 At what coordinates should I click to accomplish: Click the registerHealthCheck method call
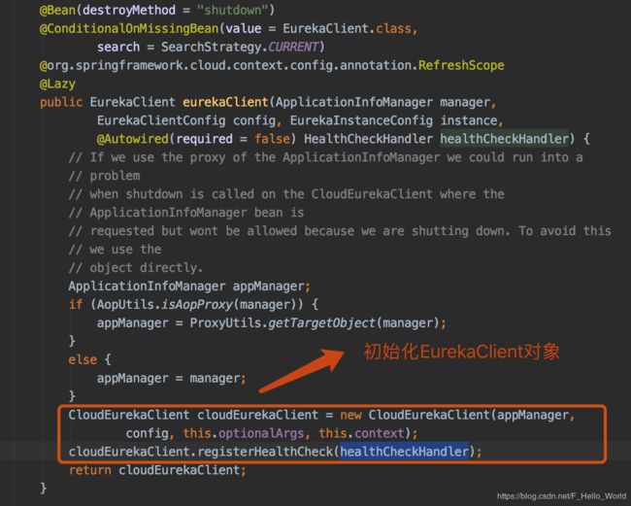pyautogui.click(x=265, y=452)
